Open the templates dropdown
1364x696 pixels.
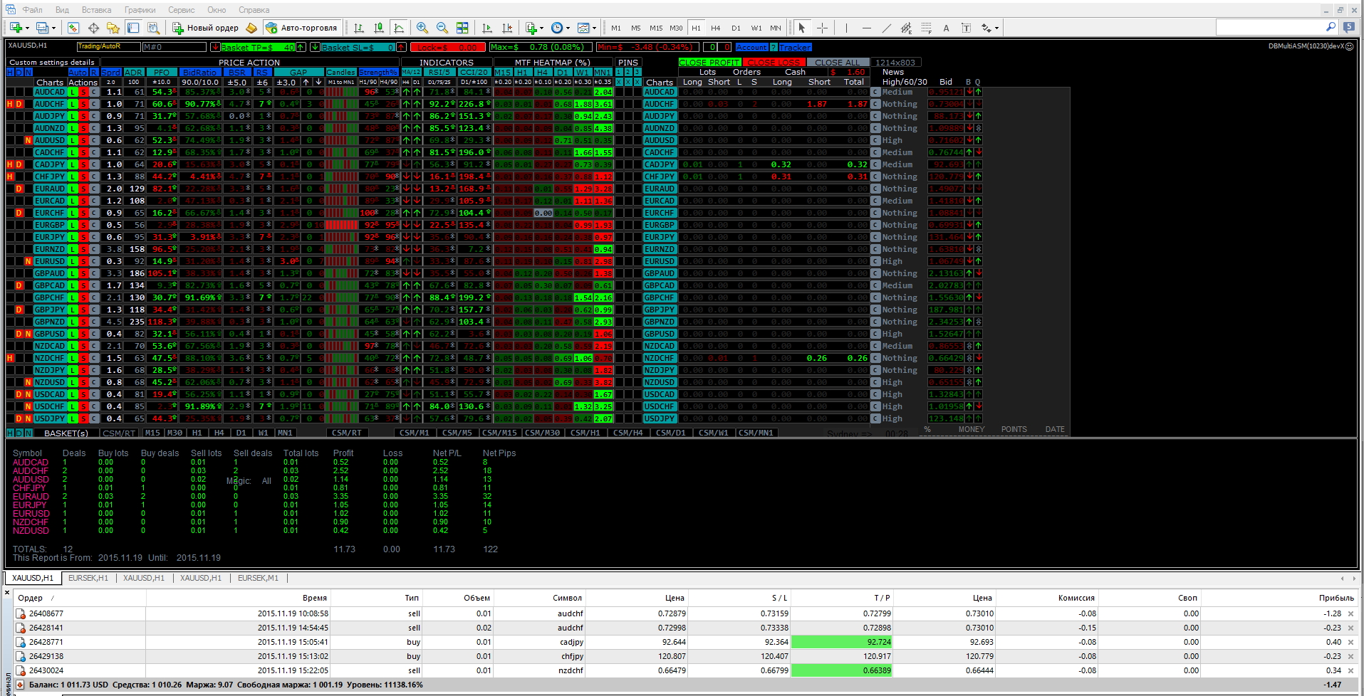tap(594, 28)
